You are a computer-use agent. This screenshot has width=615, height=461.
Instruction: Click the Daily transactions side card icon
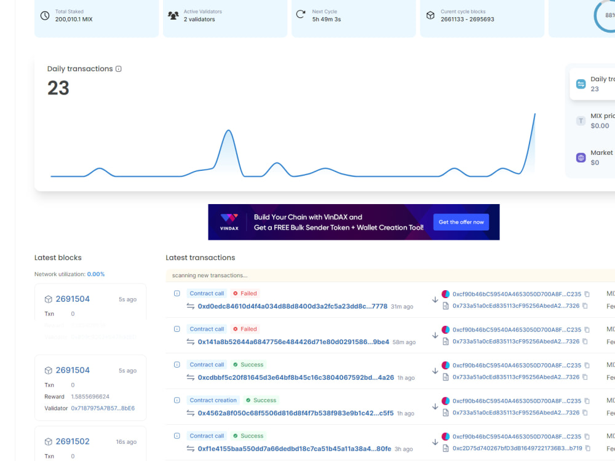581,84
